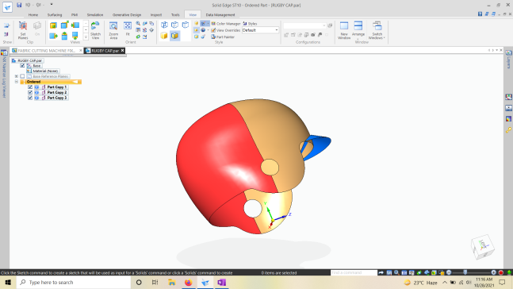This screenshot has height=289, width=513.
Task: Open the Data Management ribbon tab
Action: (220, 15)
